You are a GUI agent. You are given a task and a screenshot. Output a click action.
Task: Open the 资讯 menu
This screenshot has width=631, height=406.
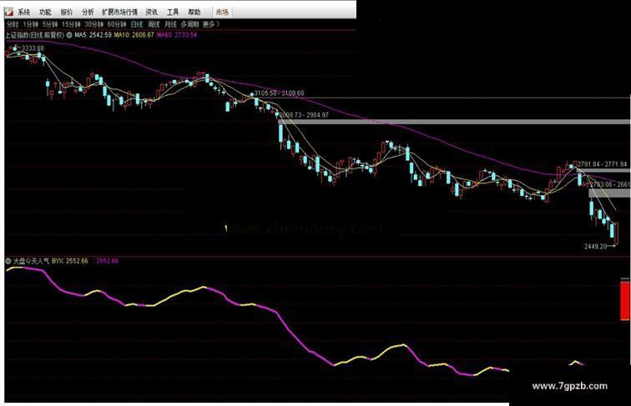(152, 12)
